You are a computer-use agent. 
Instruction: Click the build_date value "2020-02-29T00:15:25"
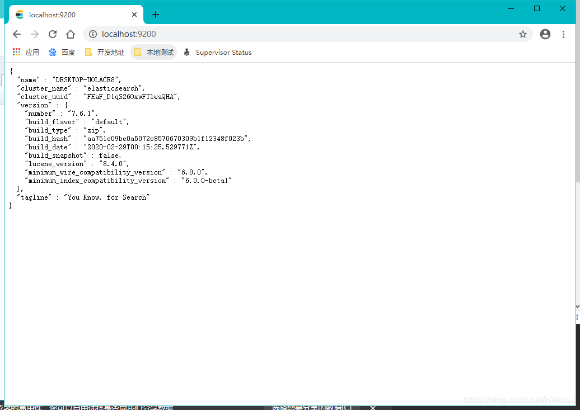[140, 147]
